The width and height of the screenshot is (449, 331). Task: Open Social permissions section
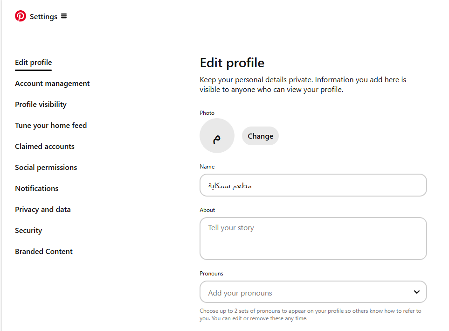coord(46,168)
